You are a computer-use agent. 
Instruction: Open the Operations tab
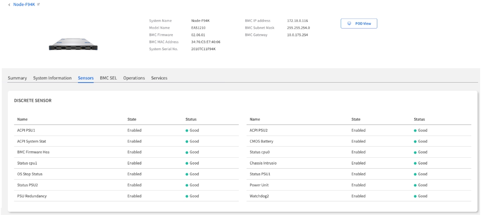pos(134,78)
